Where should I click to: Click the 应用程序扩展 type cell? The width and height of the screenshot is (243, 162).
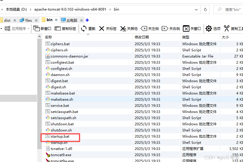click(x=193, y=149)
